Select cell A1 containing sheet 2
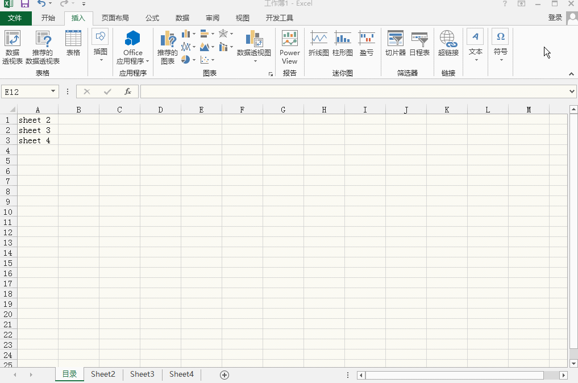This screenshot has height=383, width=578. [x=38, y=120]
